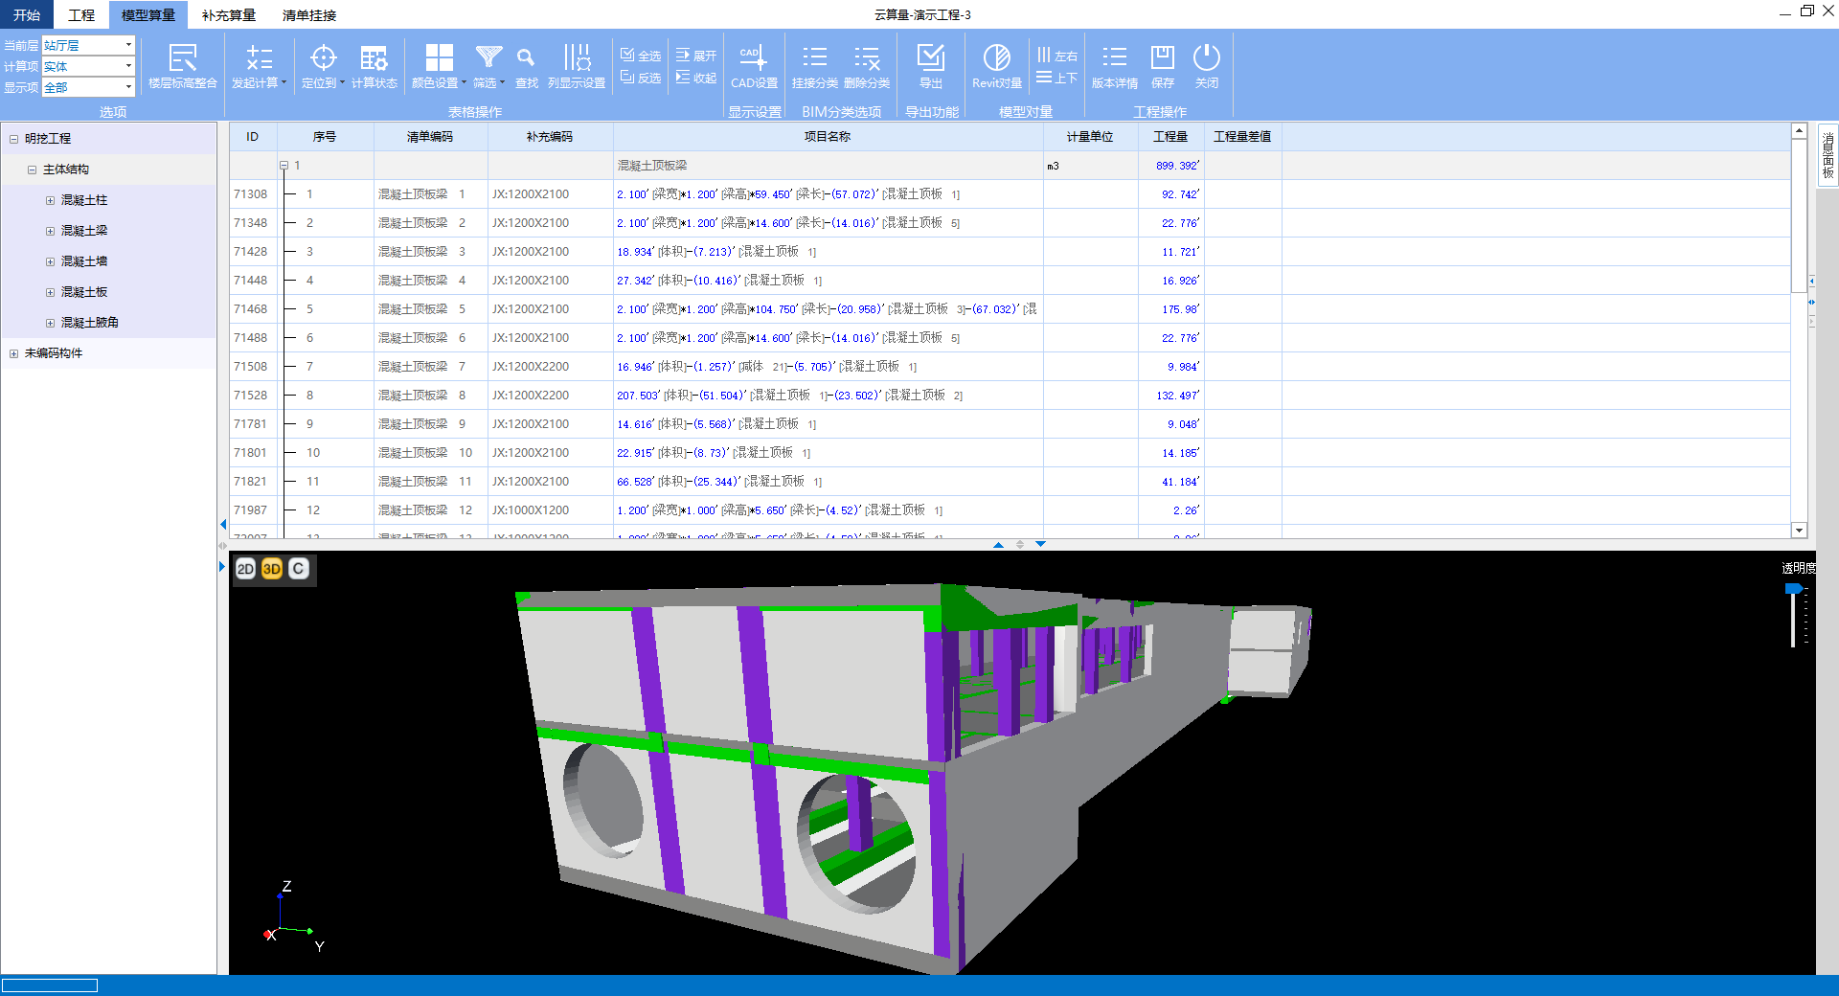Switch to the 补充算量 tab
This screenshot has height=996, width=1839.
pyautogui.click(x=228, y=15)
